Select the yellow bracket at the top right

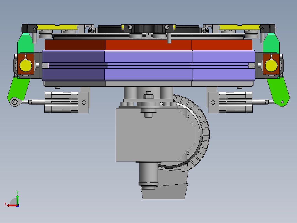239,27
